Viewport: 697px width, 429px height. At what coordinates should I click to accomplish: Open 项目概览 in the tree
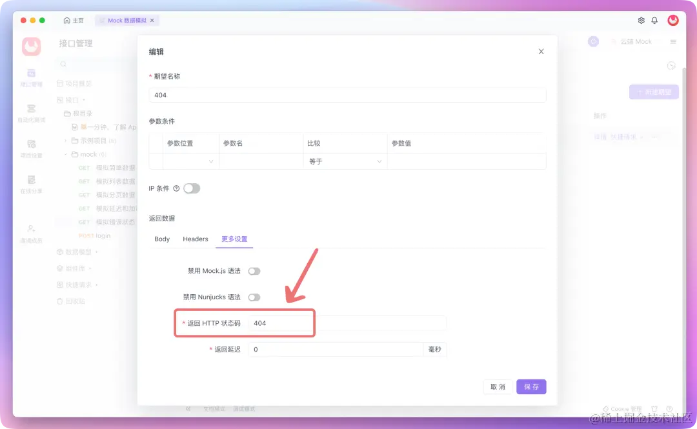click(74, 84)
